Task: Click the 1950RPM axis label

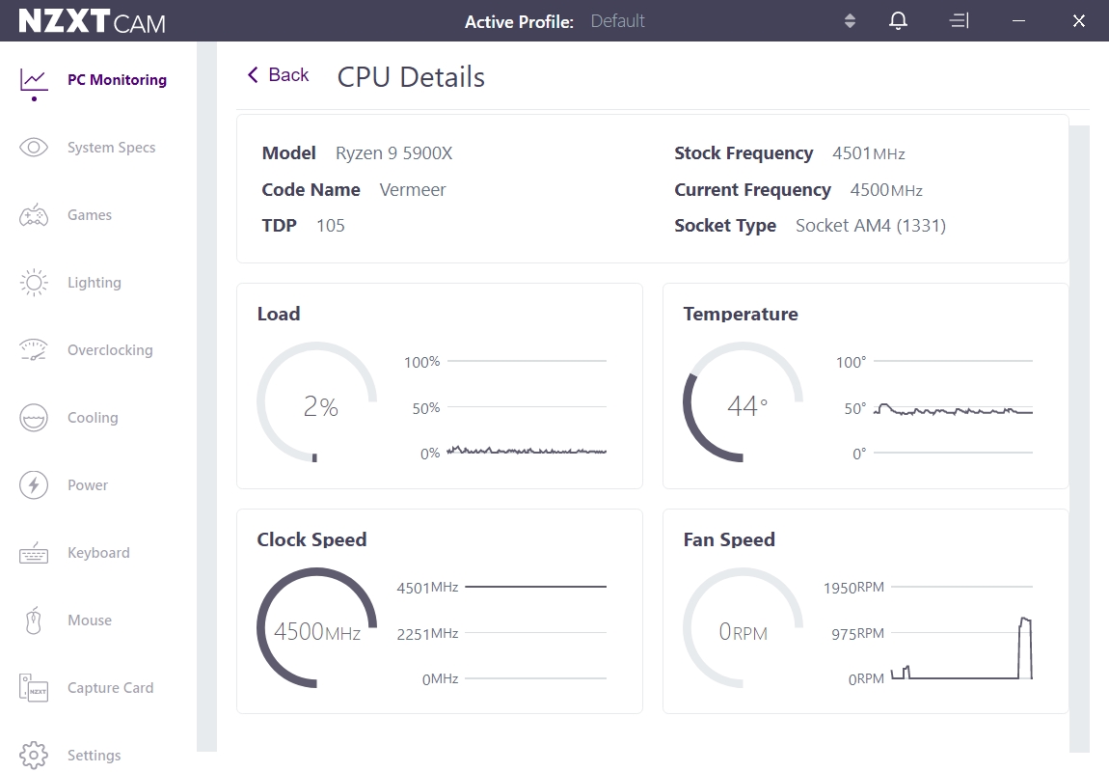Action: (x=853, y=588)
